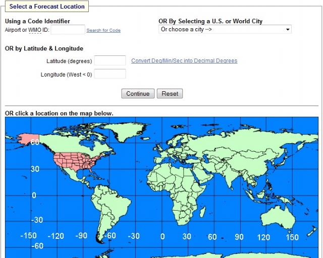Click the Latitude (degrees) input field
The width and height of the screenshot is (323, 258).
[110, 60]
